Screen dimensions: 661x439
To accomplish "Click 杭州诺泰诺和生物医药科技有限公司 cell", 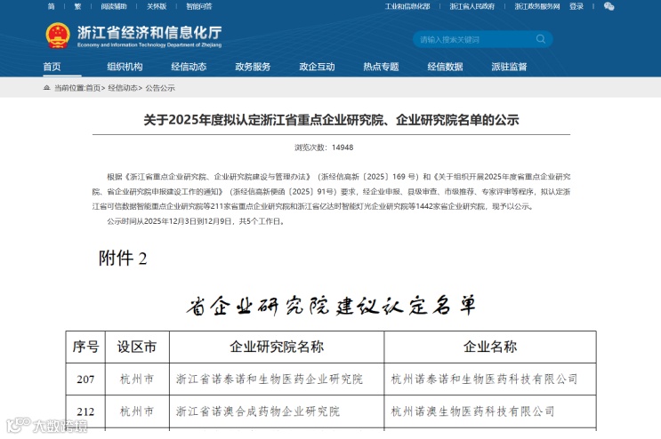I will (x=490, y=379).
